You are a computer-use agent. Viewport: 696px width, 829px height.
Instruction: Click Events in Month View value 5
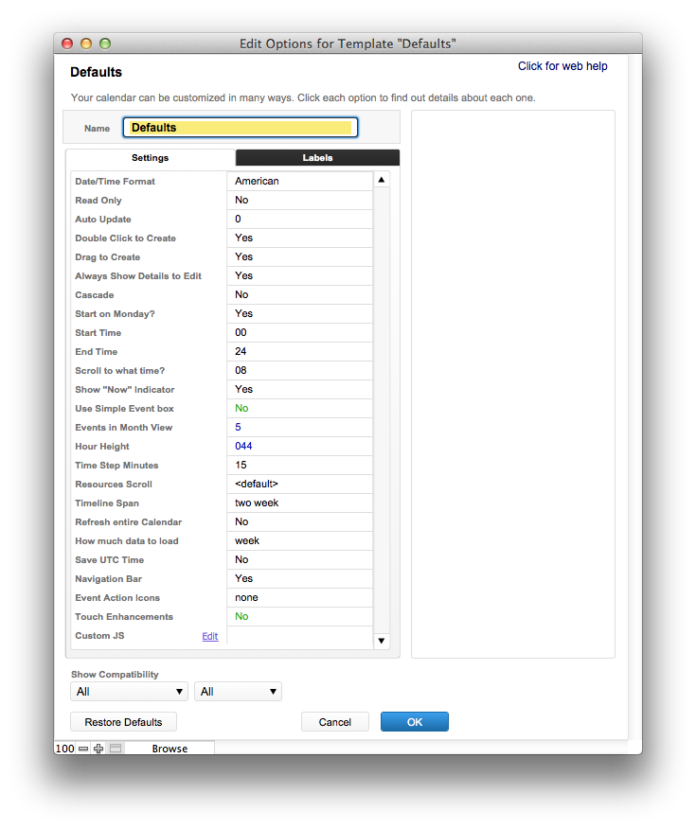coord(300,427)
